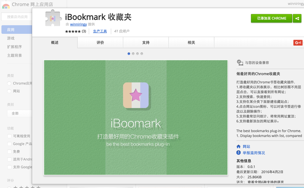The height and width of the screenshot is (188, 304).
Task: Open the winniringy developer link
Action: pos(79,24)
